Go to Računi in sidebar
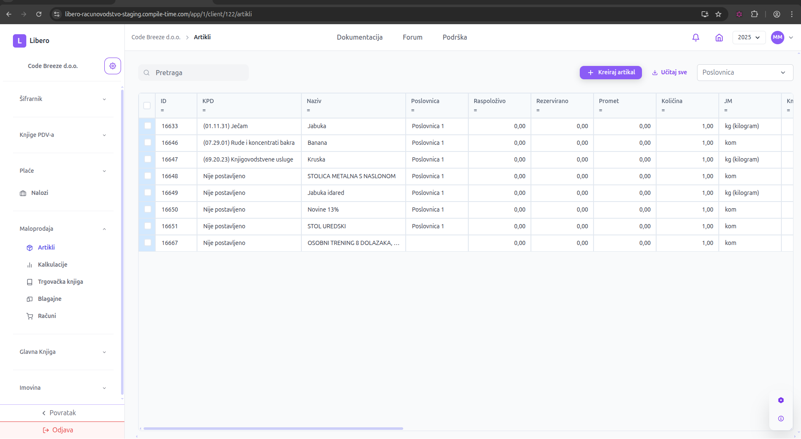 47,316
